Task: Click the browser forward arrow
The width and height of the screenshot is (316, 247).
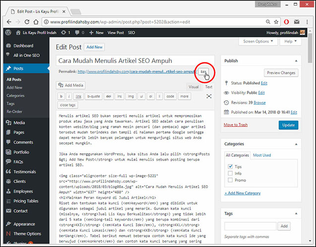Action: click(x=18, y=22)
